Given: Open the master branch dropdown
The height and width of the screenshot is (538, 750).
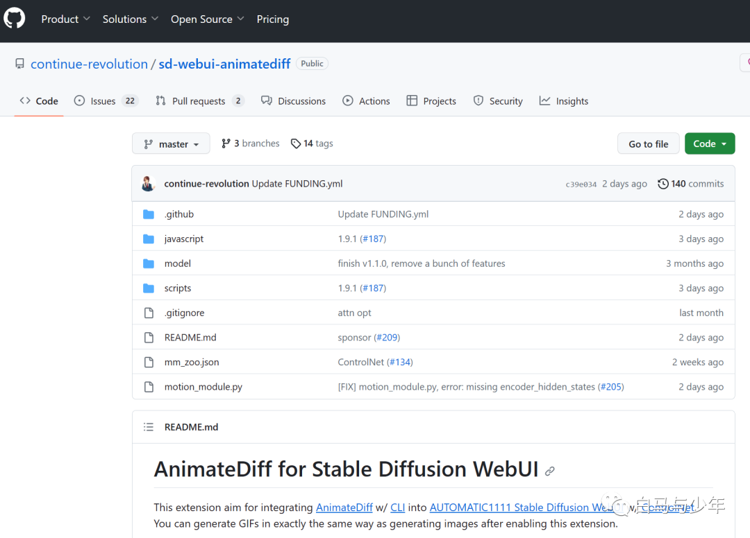Looking at the screenshot, I should pyautogui.click(x=171, y=144).
